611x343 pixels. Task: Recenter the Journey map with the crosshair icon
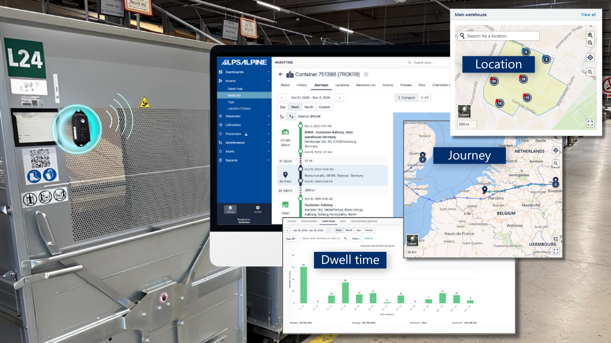[556, 151]
